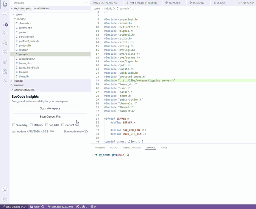This screenshot has width=256, height=209.
Task: Open the PORTS panel tab
Action: [x=164, y=148]
